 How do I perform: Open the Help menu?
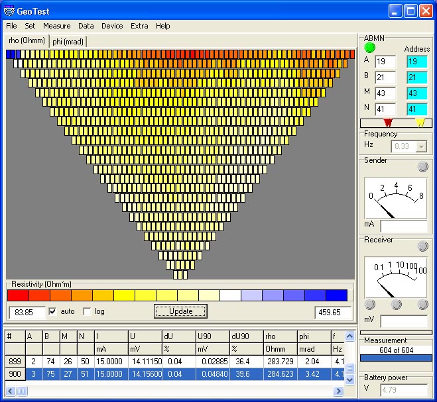(162, 26)
